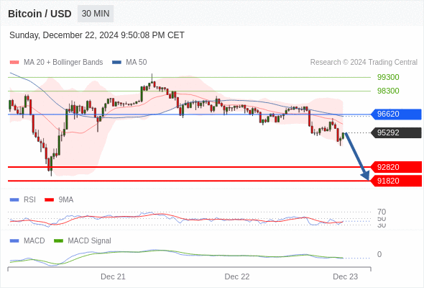The width and height of the screenshot is (424, 288).
Task: Click the Dec 23 time axis label
Action: point(346,276)
